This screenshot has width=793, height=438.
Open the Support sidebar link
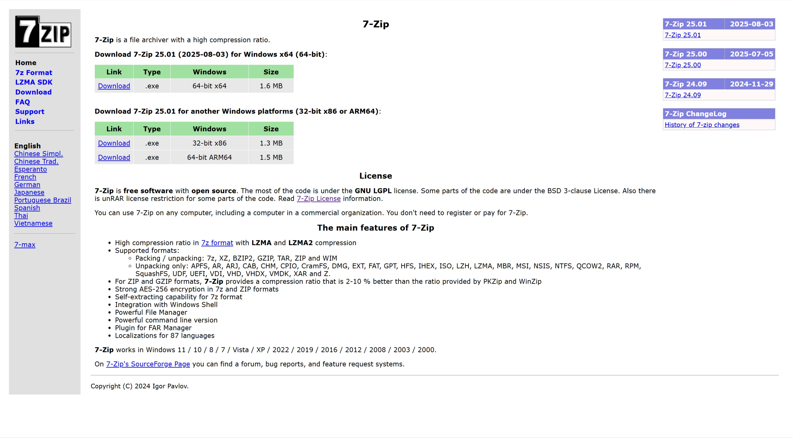tap(30, 112)
